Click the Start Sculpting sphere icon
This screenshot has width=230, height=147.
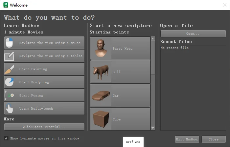pyautogui.click(x=10, y=82)
